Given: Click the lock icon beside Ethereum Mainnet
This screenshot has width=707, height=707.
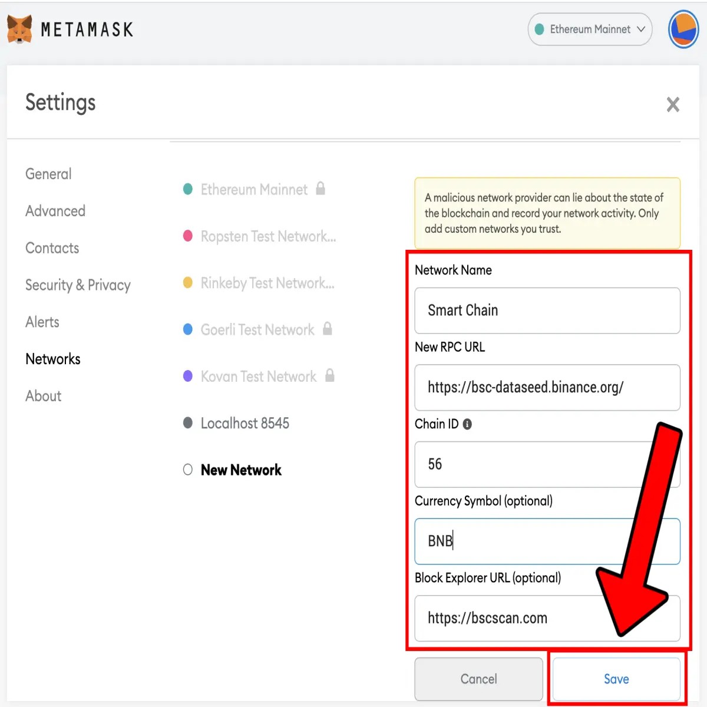Looking at the screenshot, I should pos(321,188).
